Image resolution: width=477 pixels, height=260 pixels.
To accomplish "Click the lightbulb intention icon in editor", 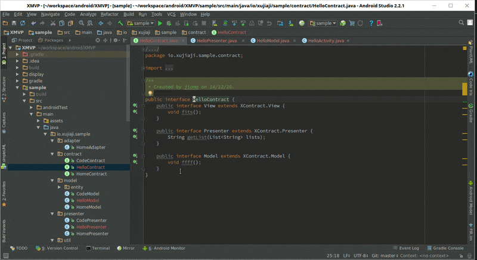I will [x=150, y=93].
